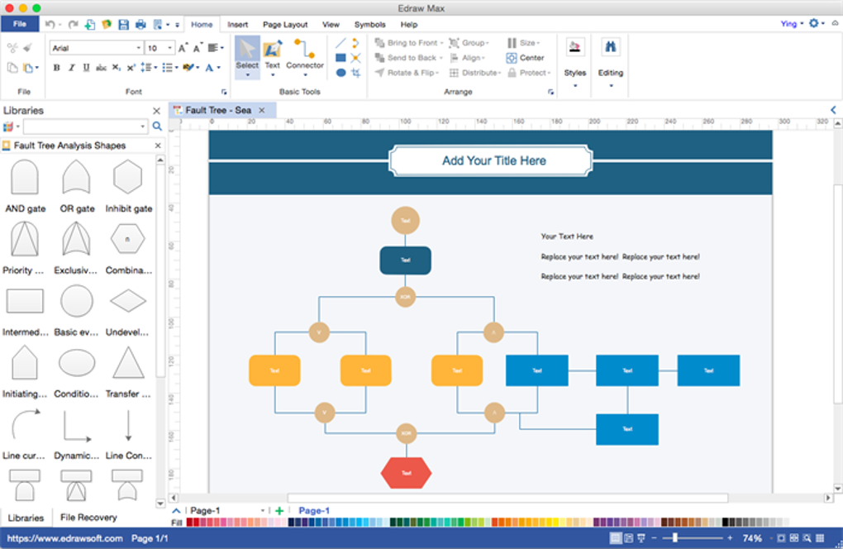Apply superscript formatting

[x=131, y=68]
